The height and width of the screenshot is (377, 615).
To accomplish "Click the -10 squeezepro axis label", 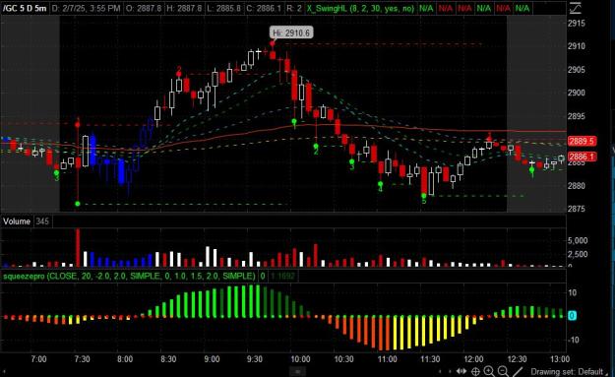I will pos(573,340).
